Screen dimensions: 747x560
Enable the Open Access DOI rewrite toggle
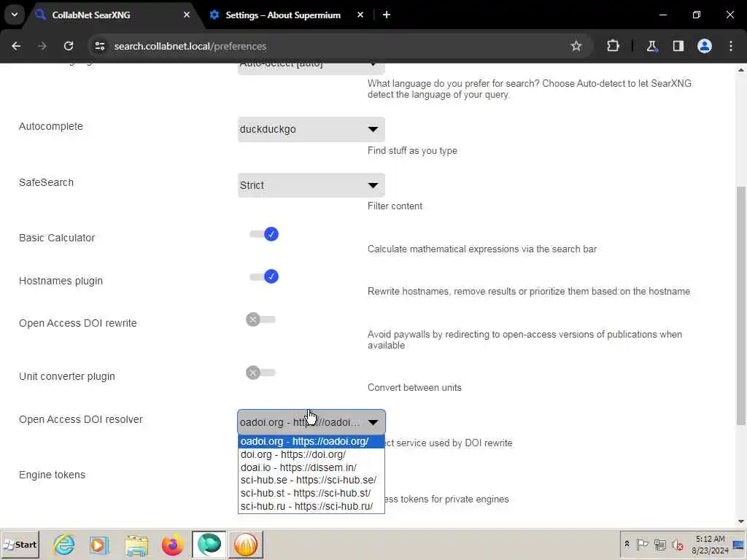260,319
